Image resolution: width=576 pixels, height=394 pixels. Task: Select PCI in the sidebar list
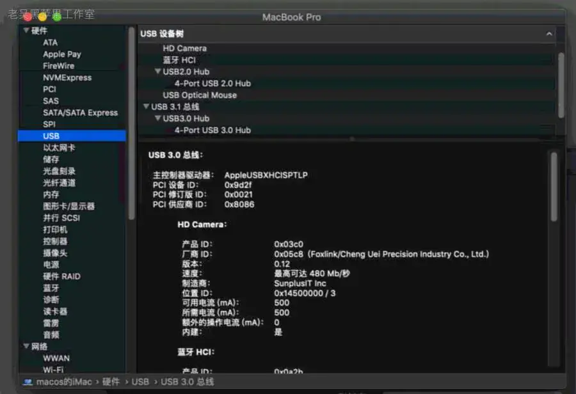click(49, 90)
